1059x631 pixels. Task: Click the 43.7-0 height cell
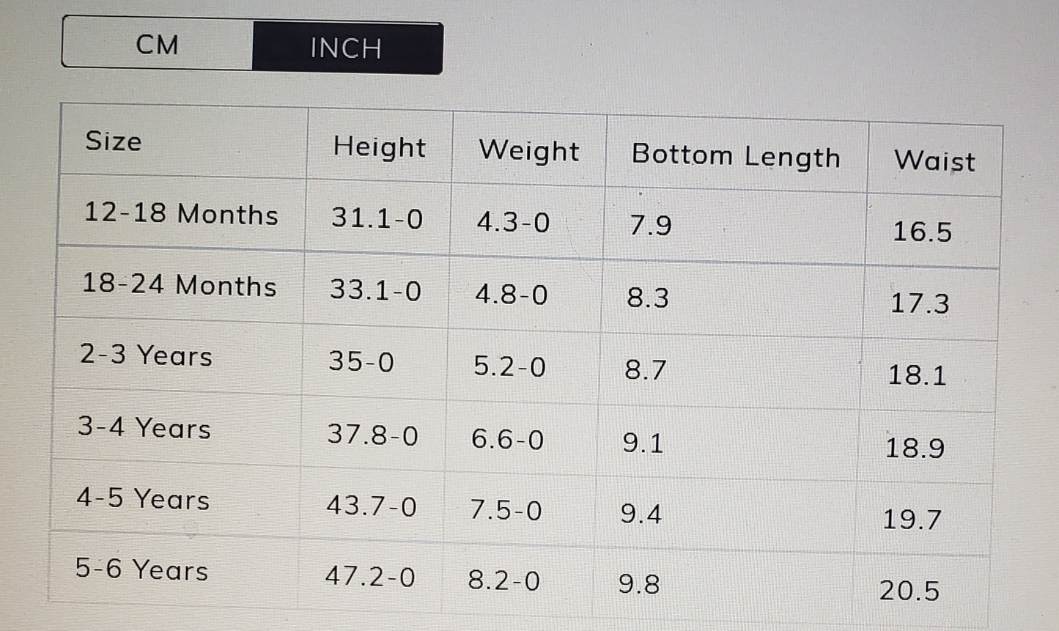372,506
